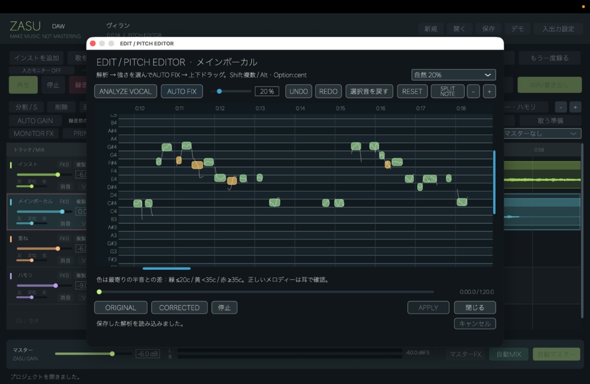Select the orange note near 0:16
This screenshot has width=590, height=384.
pyautogui.click(x=387, y=164)
